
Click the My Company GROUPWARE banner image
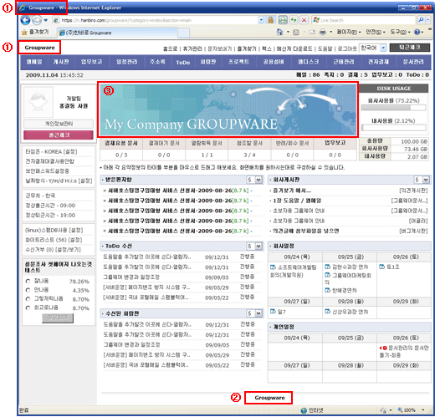pyautogui.click(x=228, y=109)
